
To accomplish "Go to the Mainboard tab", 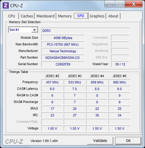I will point(45,16).
